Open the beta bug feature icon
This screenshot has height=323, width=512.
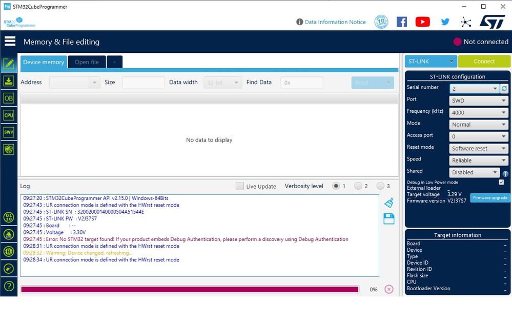[9, 234]
